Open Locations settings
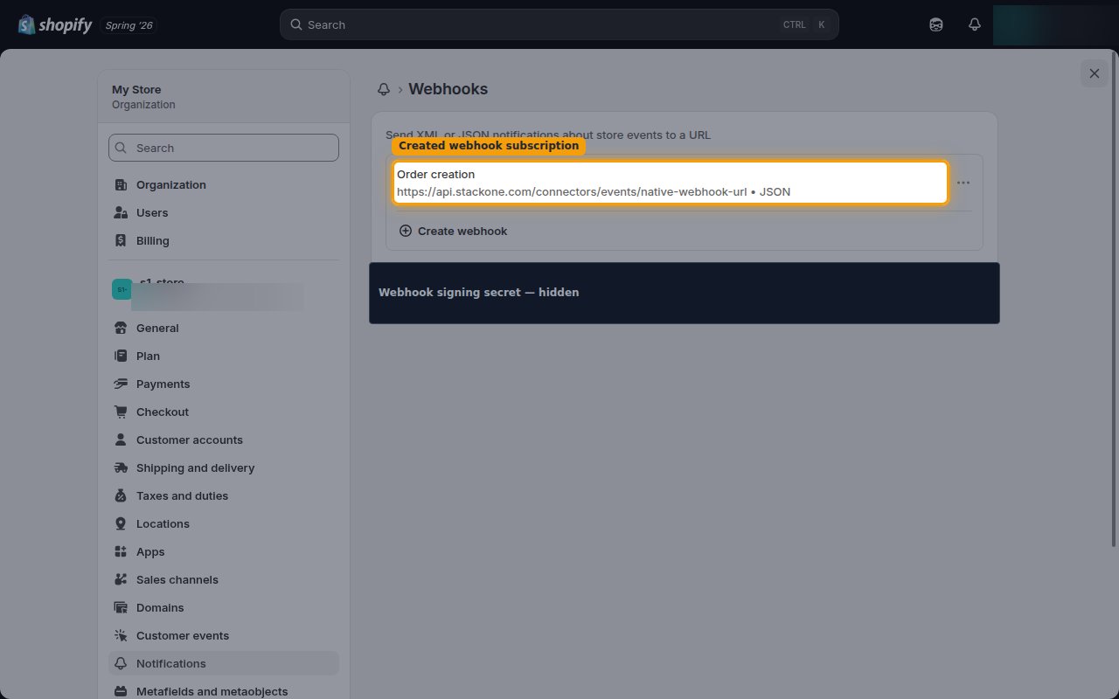The width and height of the screenshot is (1119, 699). [224, 523]
